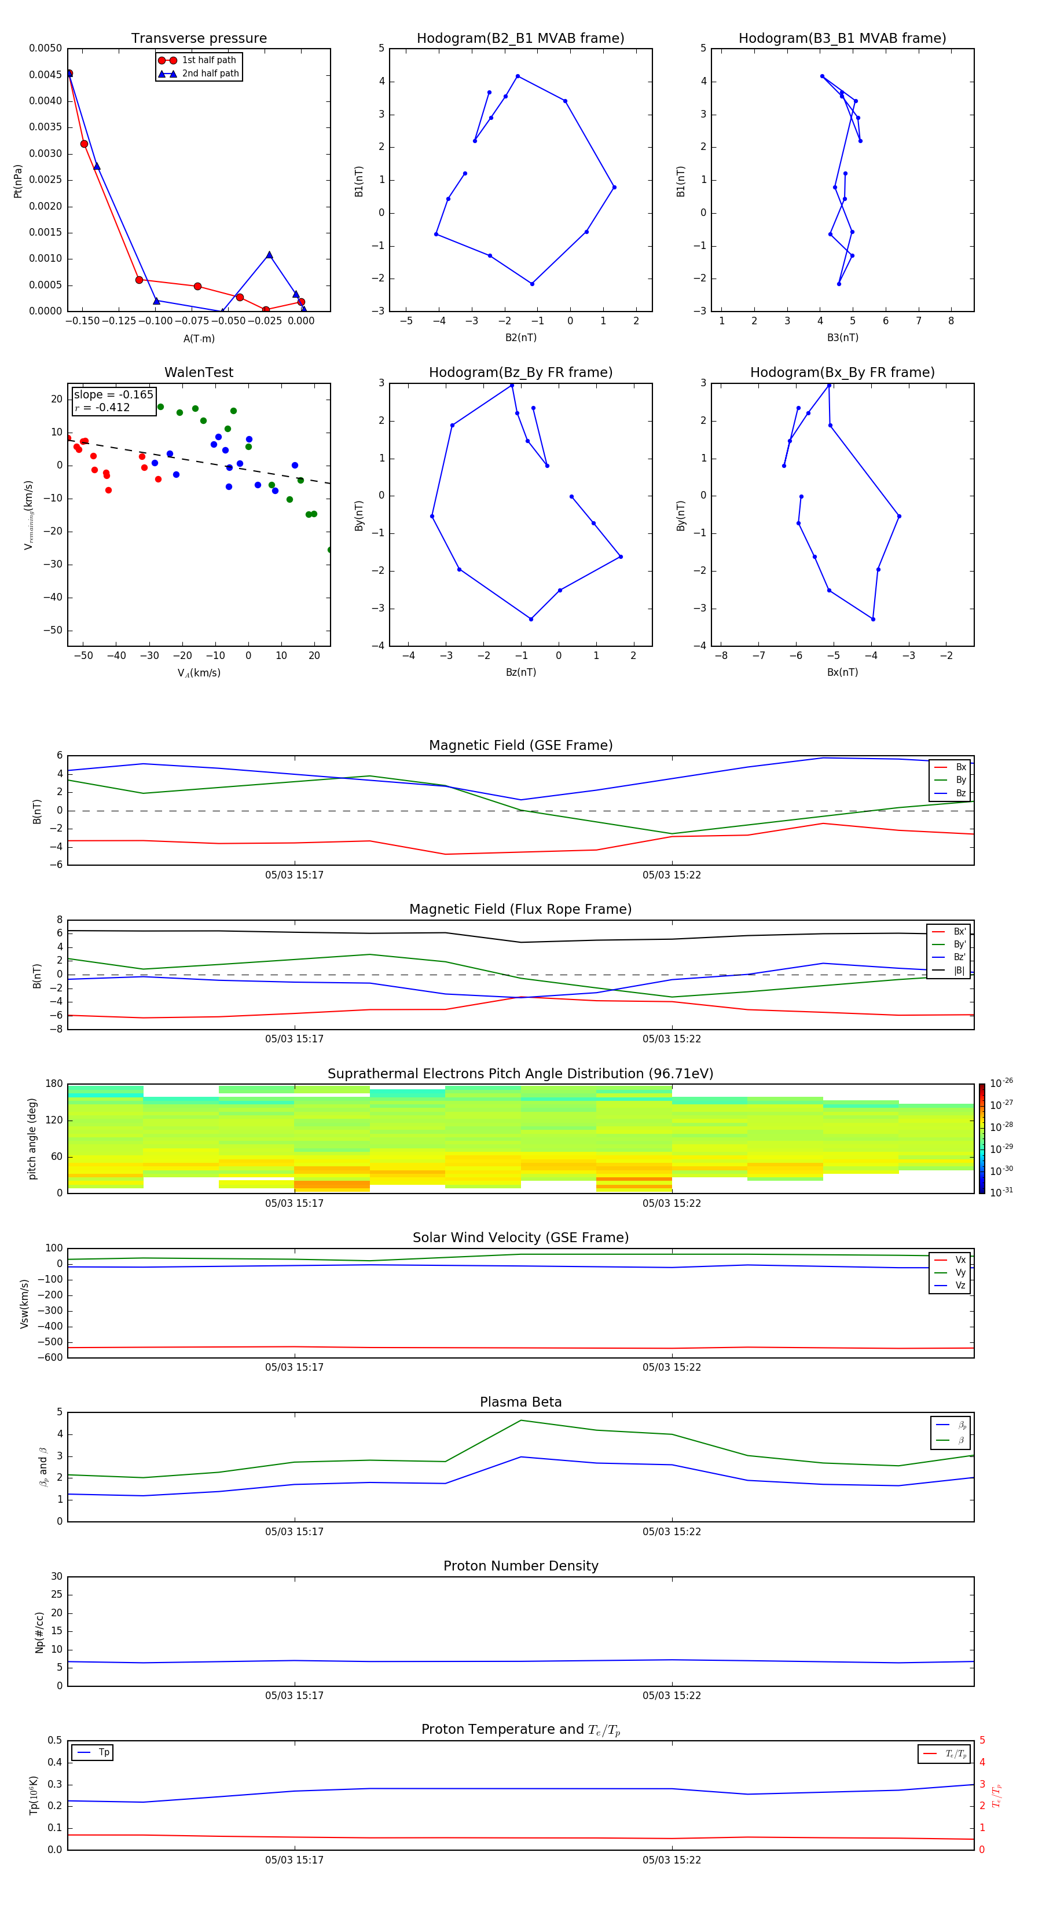
Task: Click the 'Hodogram(Bx_By FR frame)' title
Action: click(842, 372)
